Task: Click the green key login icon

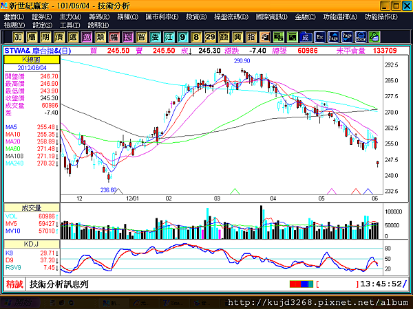Action: click(x=374, y=37)
